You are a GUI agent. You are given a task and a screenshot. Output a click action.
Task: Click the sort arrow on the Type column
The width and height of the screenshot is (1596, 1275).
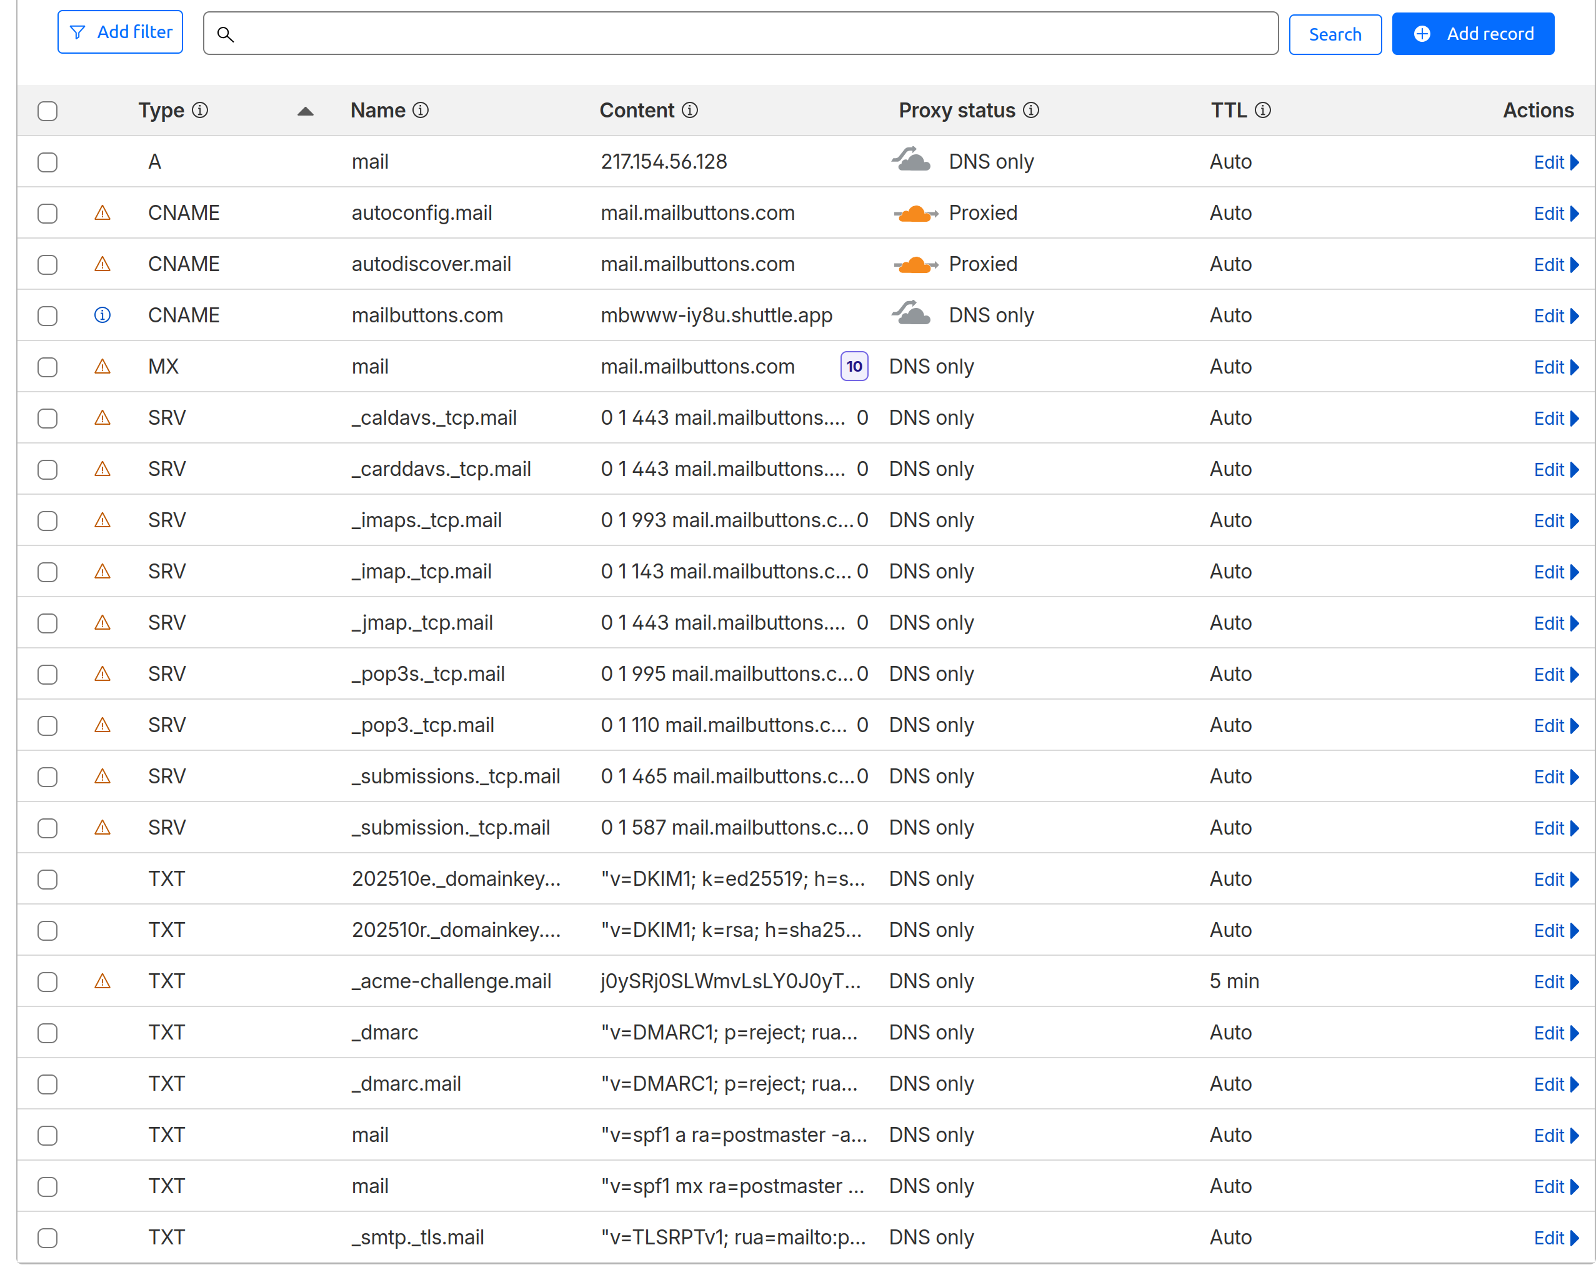point(306,112)
